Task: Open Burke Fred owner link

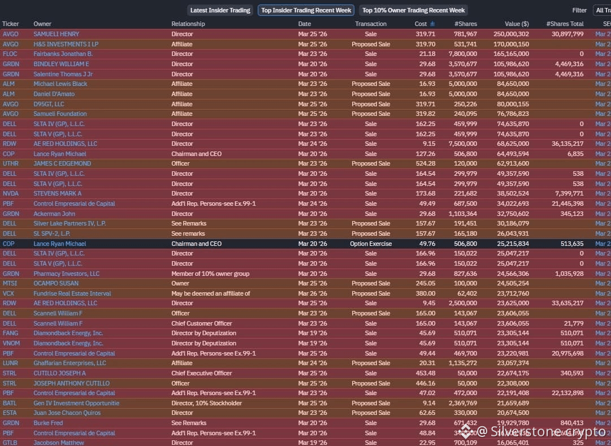Action: point(48,423)
